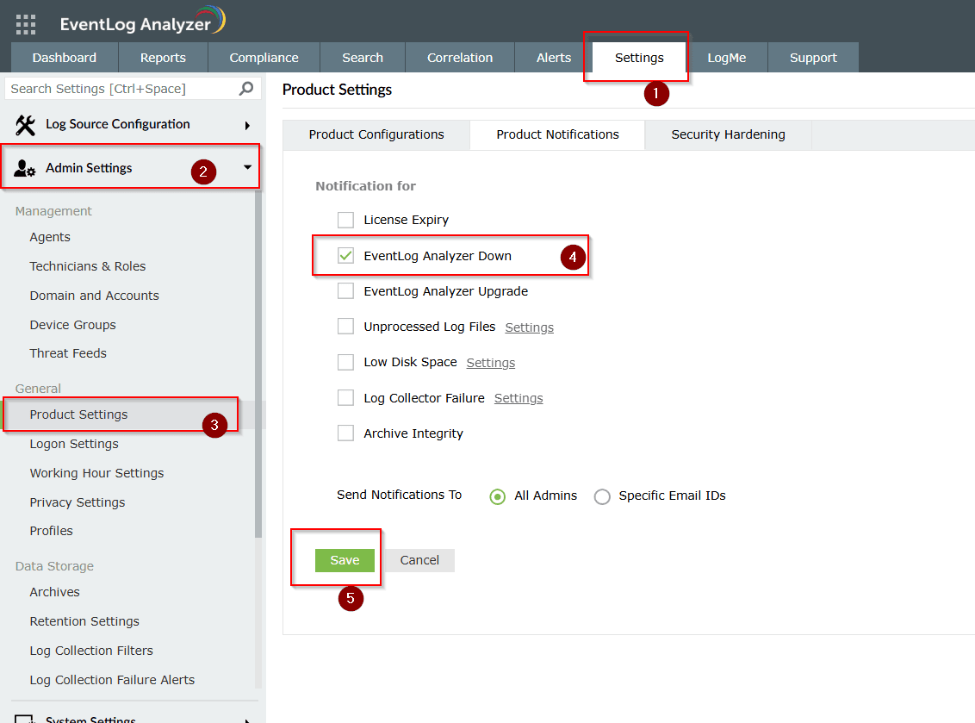Select Product Settings in sidebar

point(79,414)
